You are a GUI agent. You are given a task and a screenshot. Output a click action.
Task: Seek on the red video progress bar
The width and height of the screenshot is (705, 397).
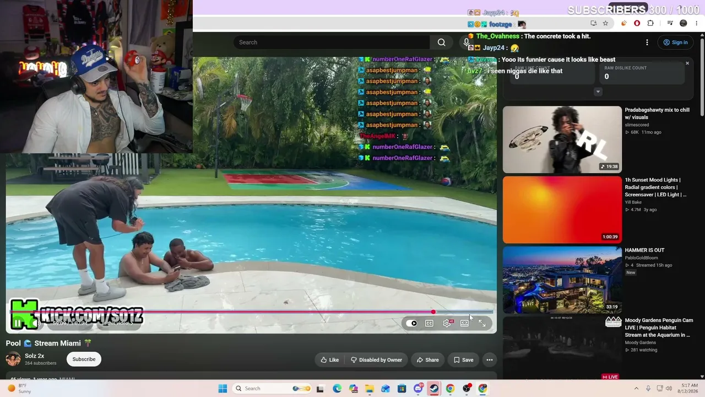pos(251,312)
